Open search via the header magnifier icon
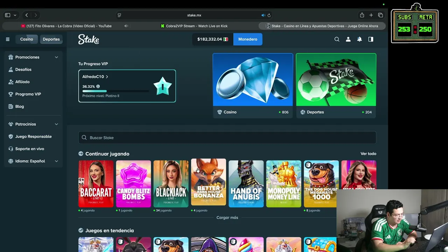 coord(337,39)
